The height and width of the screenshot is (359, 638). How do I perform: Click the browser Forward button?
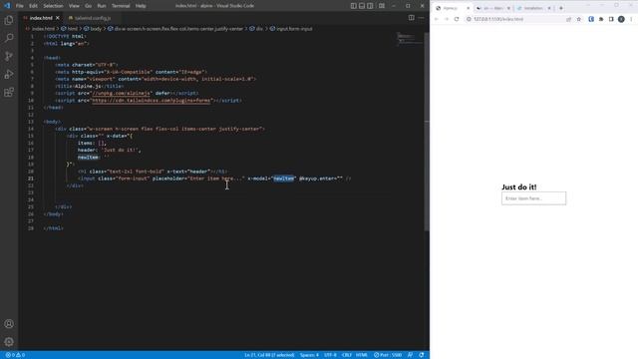[447, 19]
